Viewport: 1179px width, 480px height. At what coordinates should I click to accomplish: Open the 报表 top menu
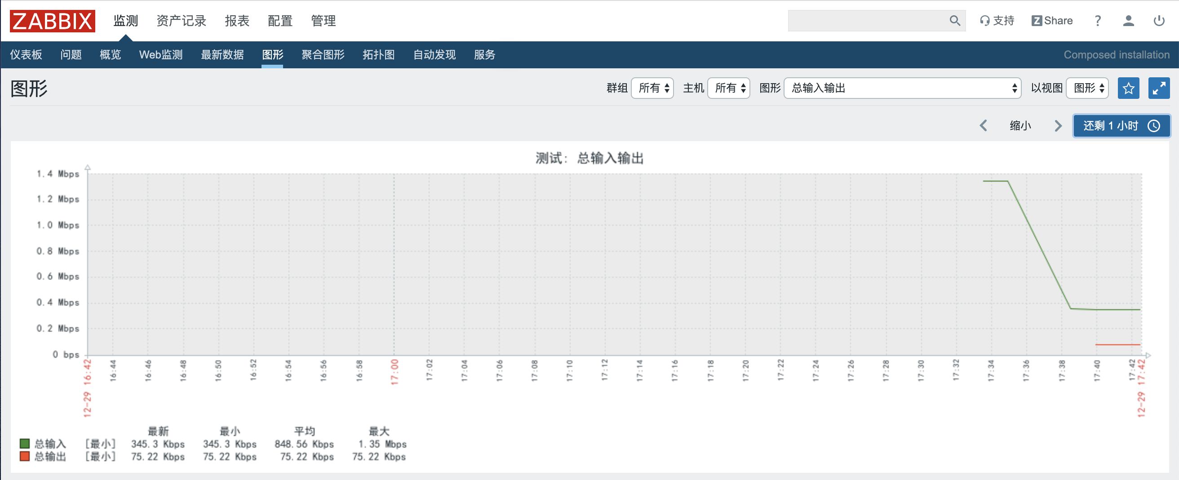pyautogui.click(x=237, y=21)
